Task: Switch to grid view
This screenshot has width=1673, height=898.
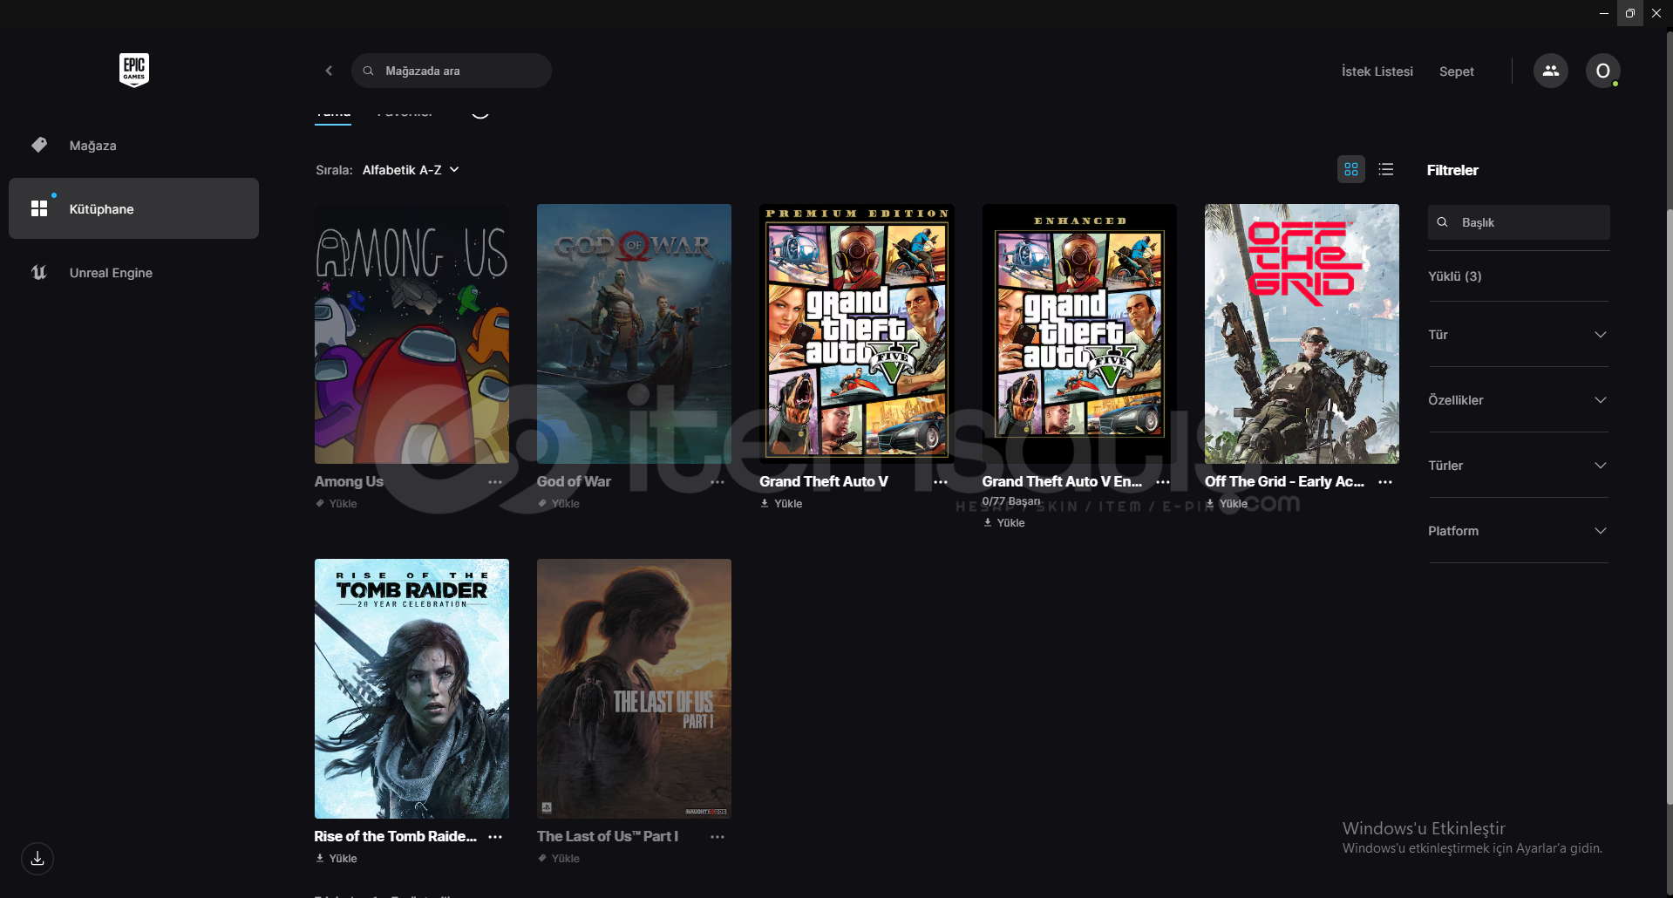Action: (x=1351, y=169)
